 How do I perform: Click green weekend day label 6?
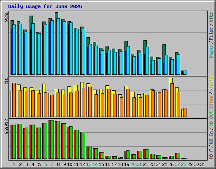[x=46, y=164]
